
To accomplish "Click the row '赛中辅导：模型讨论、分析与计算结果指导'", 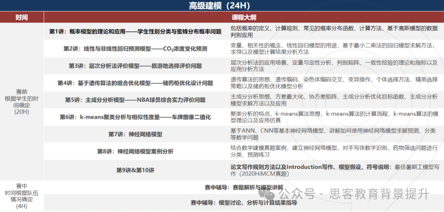I will coord(244,203).
